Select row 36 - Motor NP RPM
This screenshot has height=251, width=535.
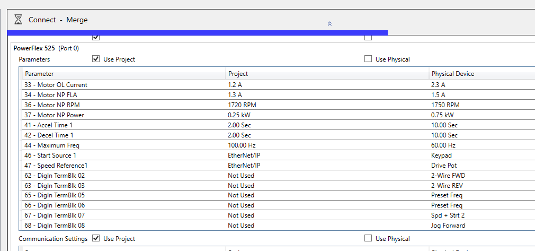click(279, 105)
